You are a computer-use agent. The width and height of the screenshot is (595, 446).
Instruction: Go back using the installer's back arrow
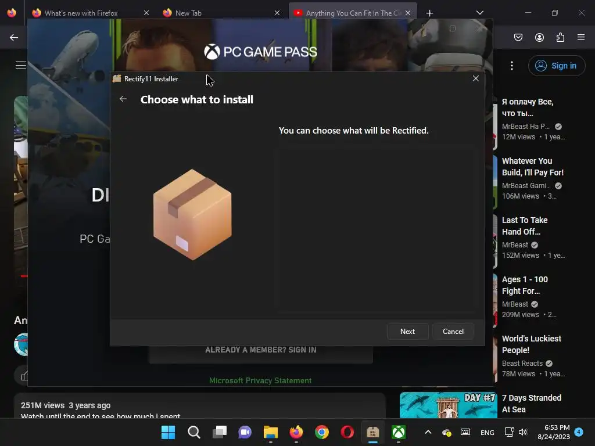click(x=123, y=99)
